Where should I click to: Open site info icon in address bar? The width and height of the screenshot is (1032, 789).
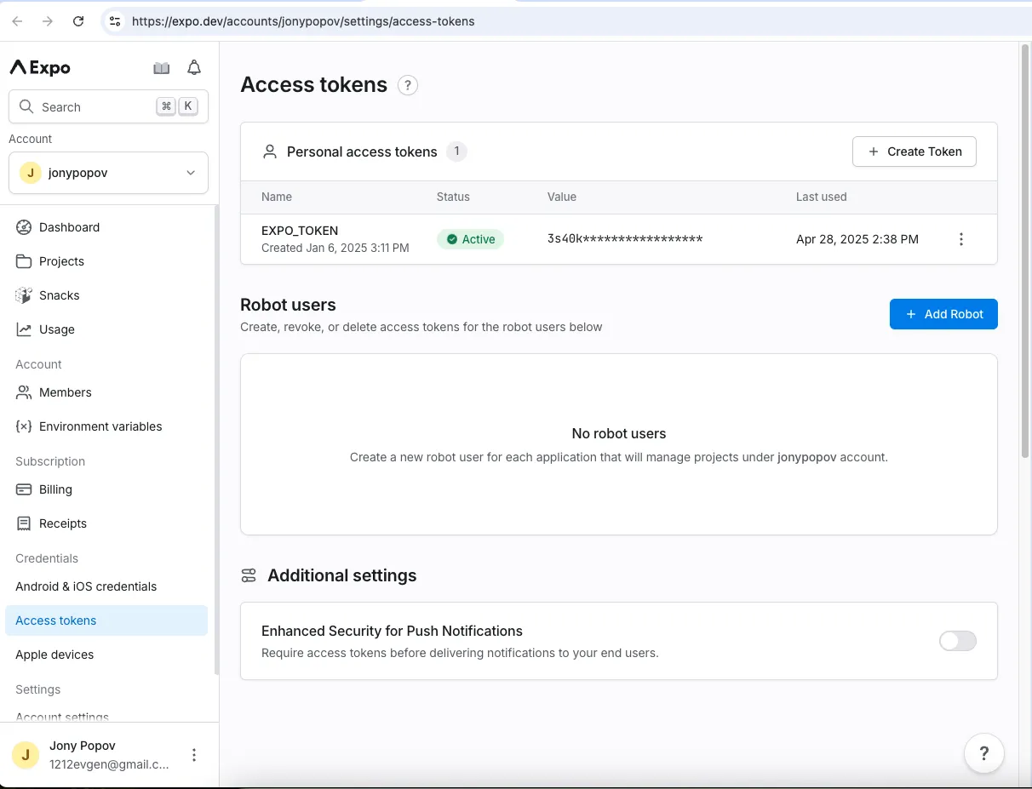coord(116,21)
